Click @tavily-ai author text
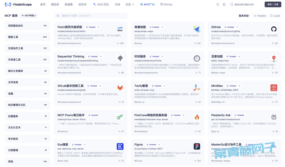The image size is (285, 167). (x=139, y=102)
